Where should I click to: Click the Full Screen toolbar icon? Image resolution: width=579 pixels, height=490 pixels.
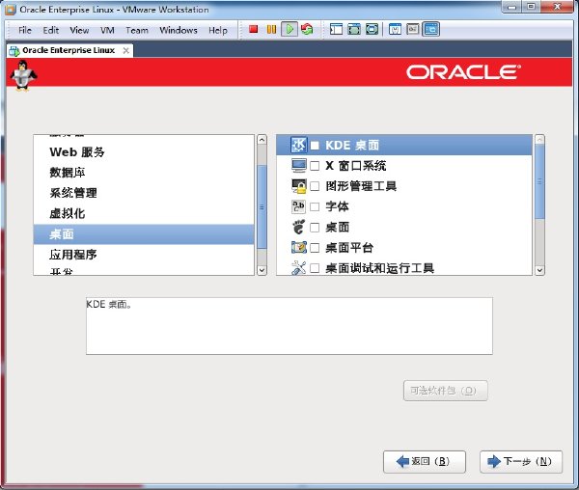[372, 29]
